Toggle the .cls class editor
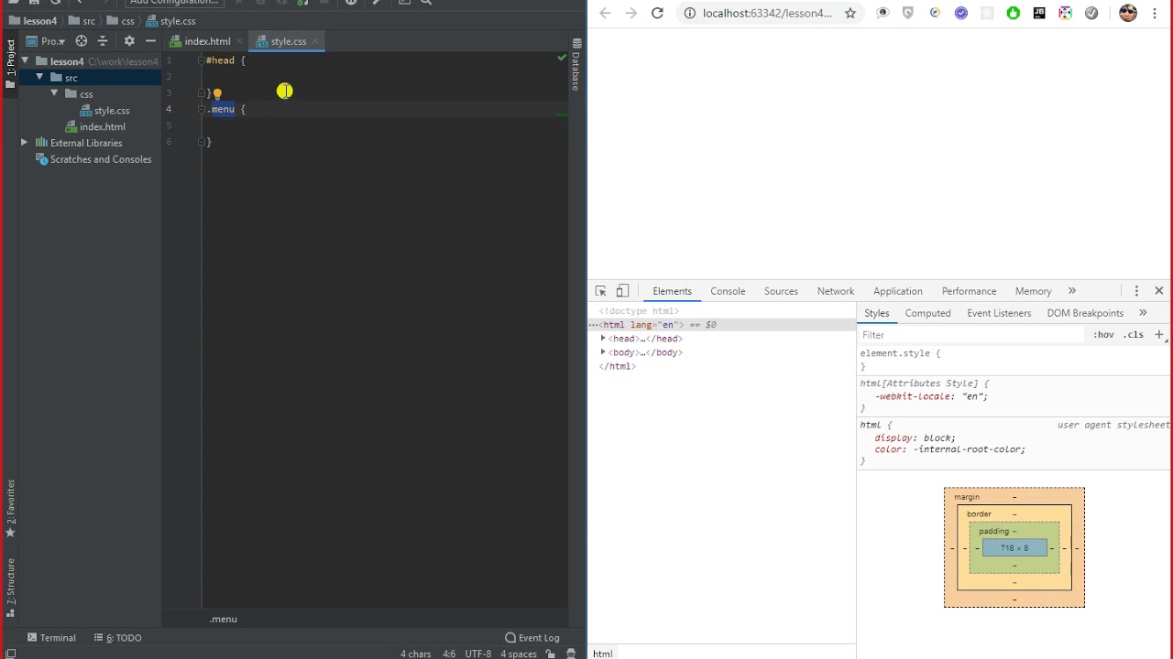 point(1134,335)
